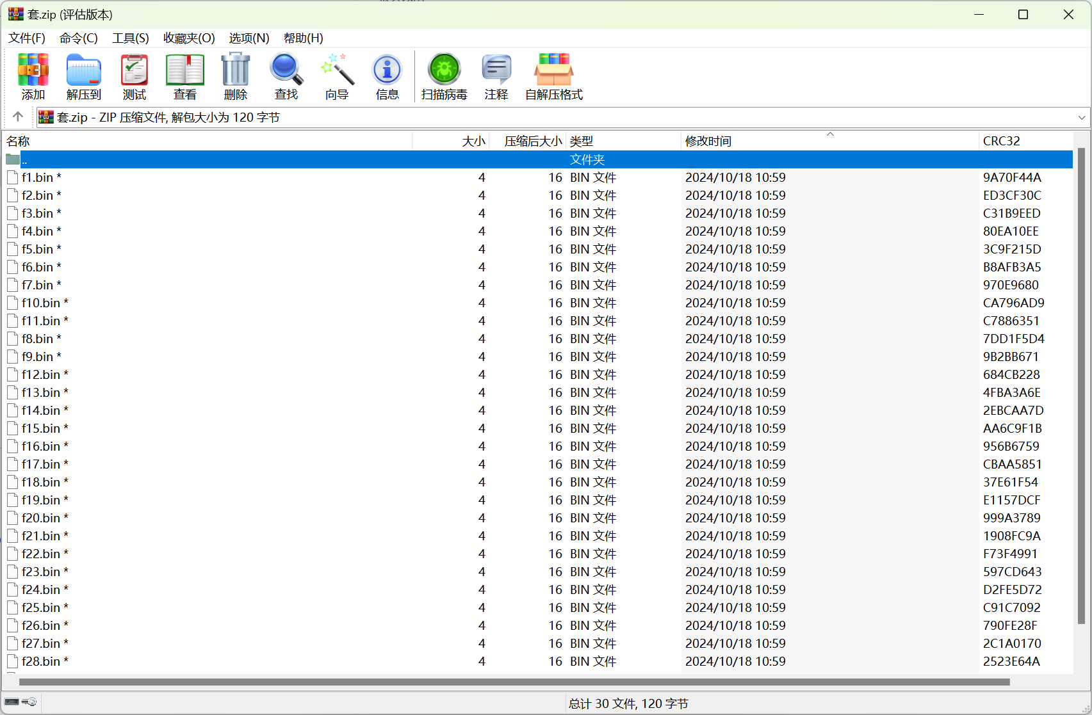The width and height of the screenshot is (1092, 715).
Task: Select the parent folder ".." row
Action: point(24,160)
